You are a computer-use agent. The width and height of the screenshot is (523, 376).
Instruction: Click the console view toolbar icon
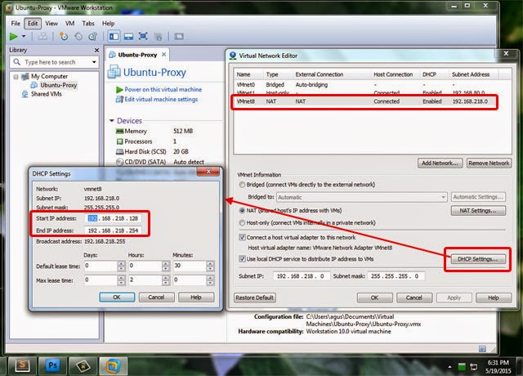[179, 36]
